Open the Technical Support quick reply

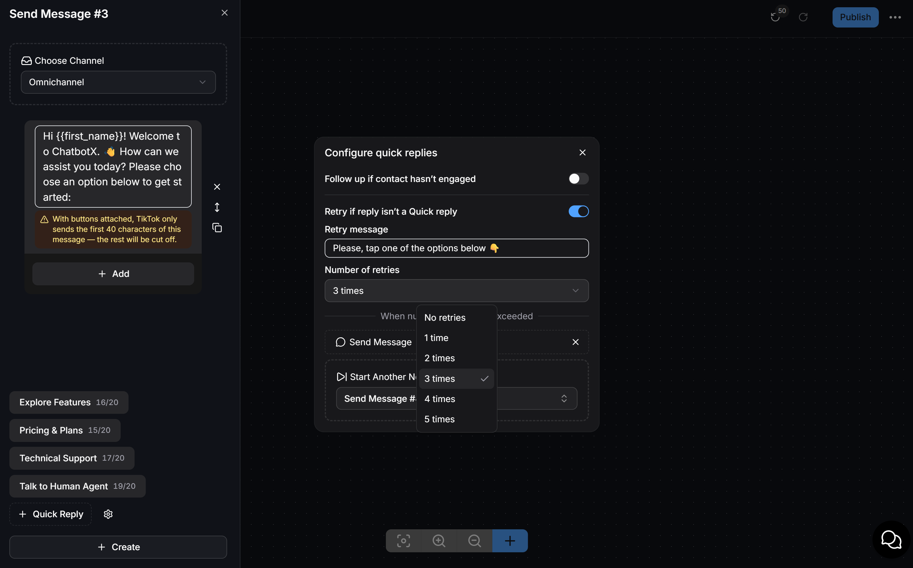[72, 458]
